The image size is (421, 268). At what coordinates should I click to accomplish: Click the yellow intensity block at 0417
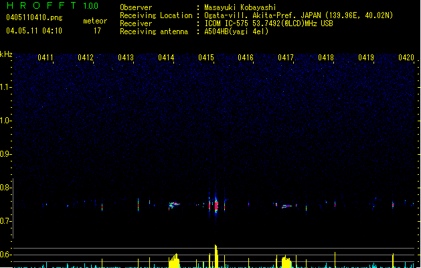[286, 261]
